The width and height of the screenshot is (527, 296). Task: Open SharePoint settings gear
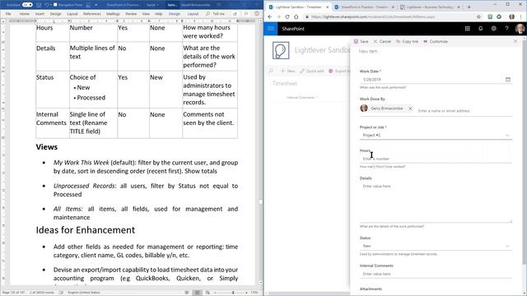tap(494, 29)
